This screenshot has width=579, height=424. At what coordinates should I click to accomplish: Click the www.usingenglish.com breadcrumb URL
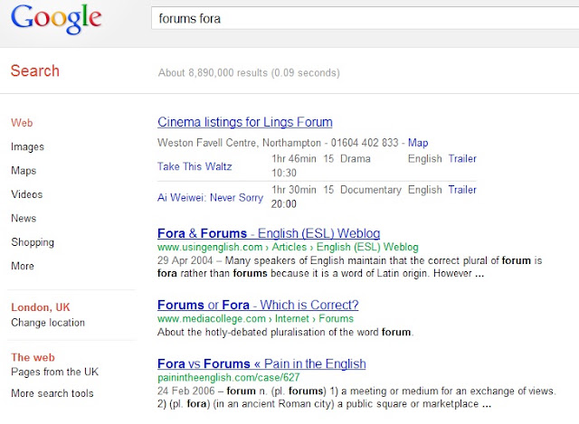point(288,247)
